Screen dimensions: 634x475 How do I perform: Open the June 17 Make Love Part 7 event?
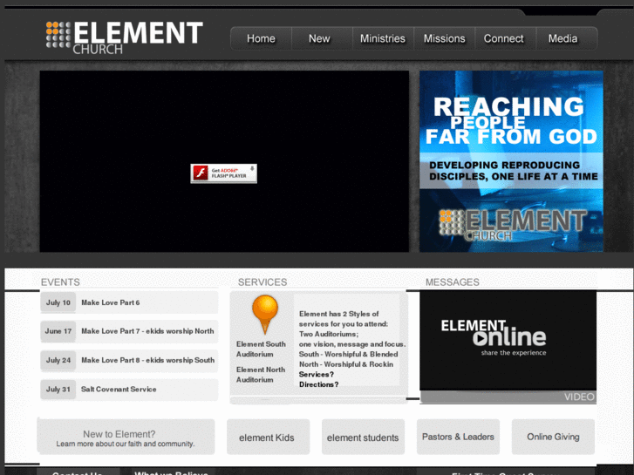tap(129, 331)
